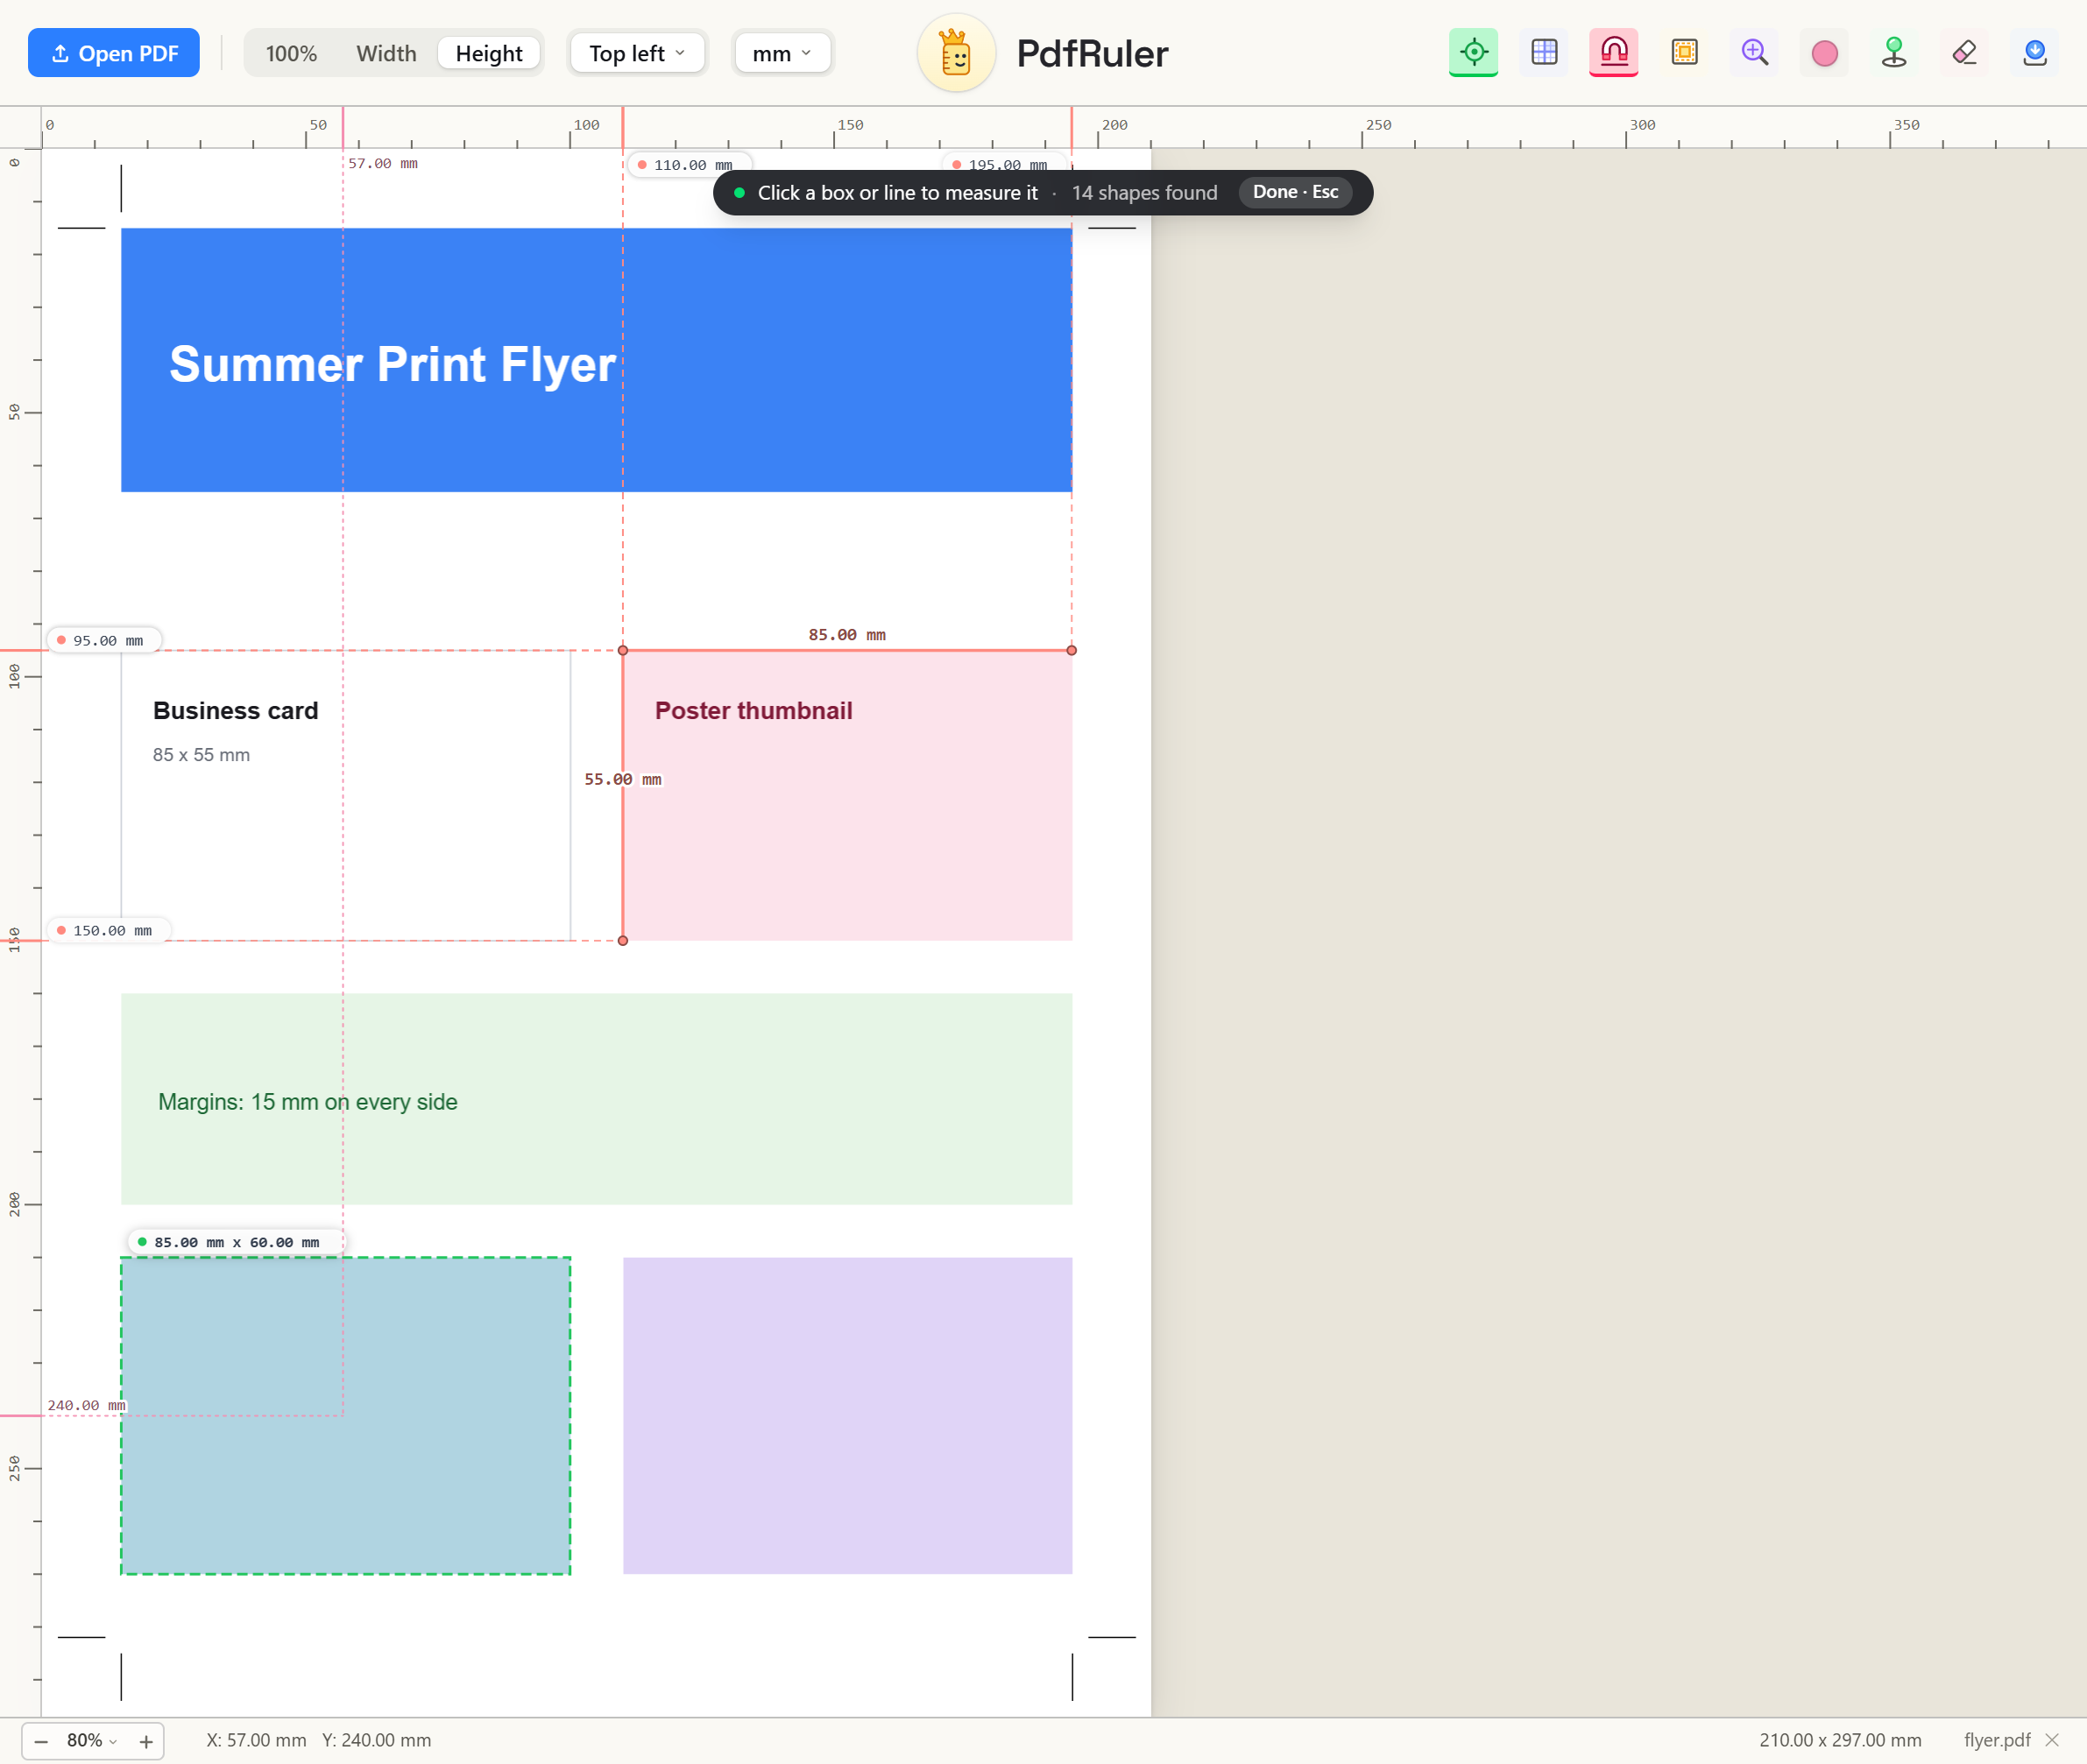The width and height of the screenshot is (2087, 1764).
Task: Click the 14 shapes found text
Action: (x=1143, y=192)
